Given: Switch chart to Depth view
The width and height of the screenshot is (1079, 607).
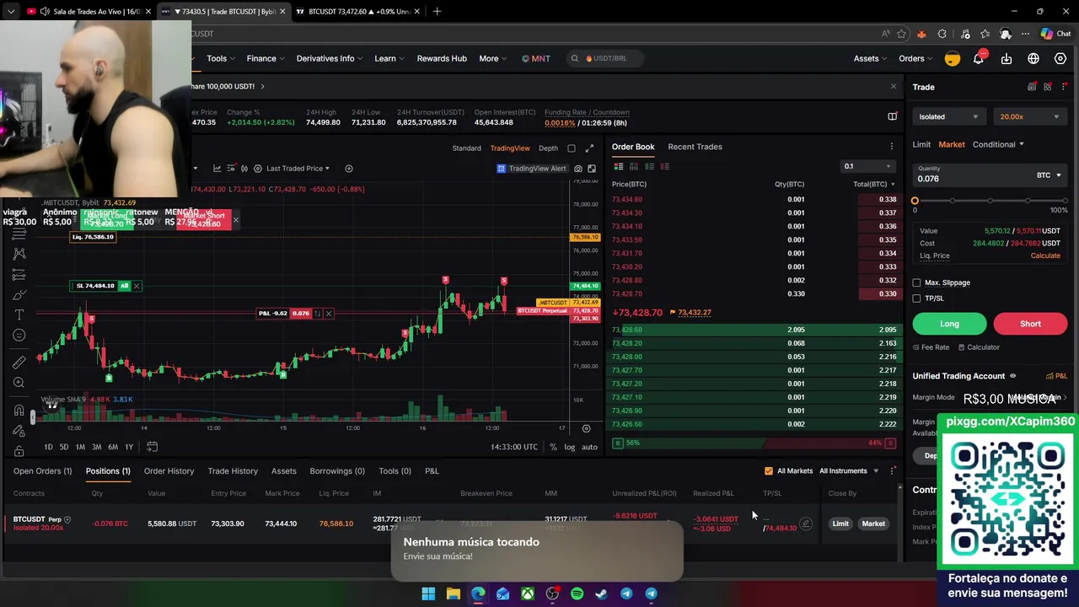Looking at the screenshot, I should pyautogui.click(x=548, y=148).
